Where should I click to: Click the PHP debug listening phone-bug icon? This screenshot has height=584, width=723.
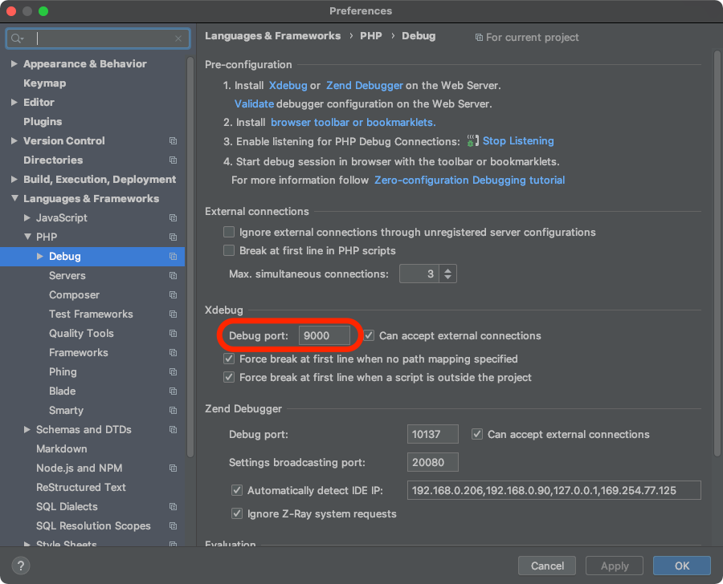[x=472, y=141]
